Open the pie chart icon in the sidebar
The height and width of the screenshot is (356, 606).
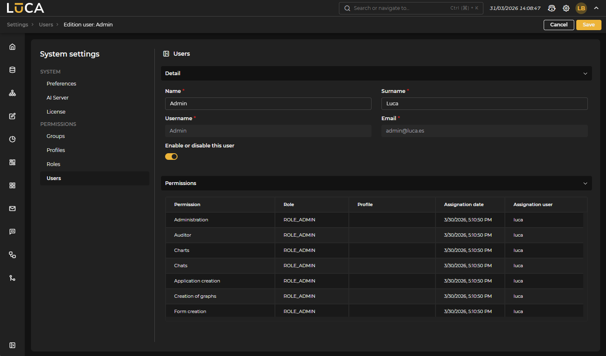click(x=12, y=139)
